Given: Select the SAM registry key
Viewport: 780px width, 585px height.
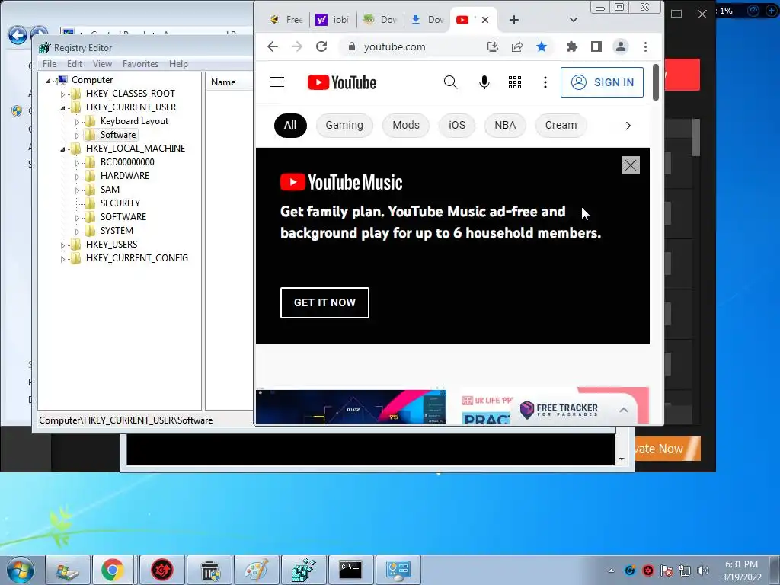Looking at the screenshot, I should 110,190.
